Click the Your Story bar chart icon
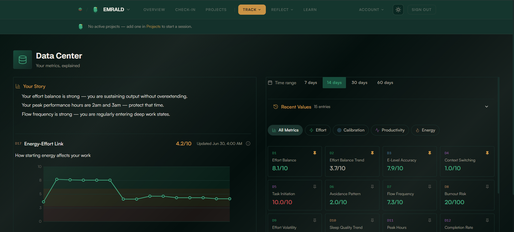This screenshot has height=232, width=514. pos(18,86)
